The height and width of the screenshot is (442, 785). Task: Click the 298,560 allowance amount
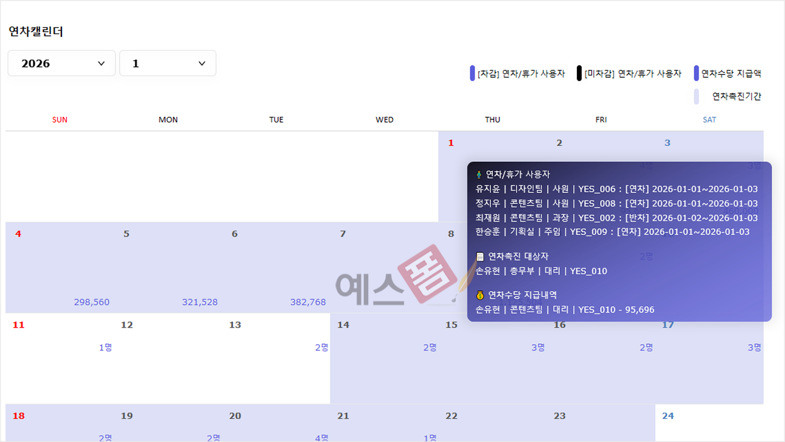click(92, 302)
